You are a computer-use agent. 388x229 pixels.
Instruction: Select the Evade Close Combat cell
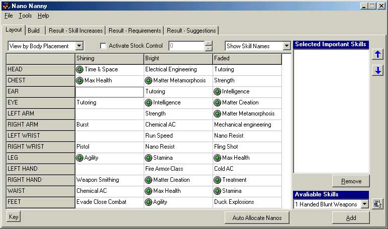pos(110,202)
